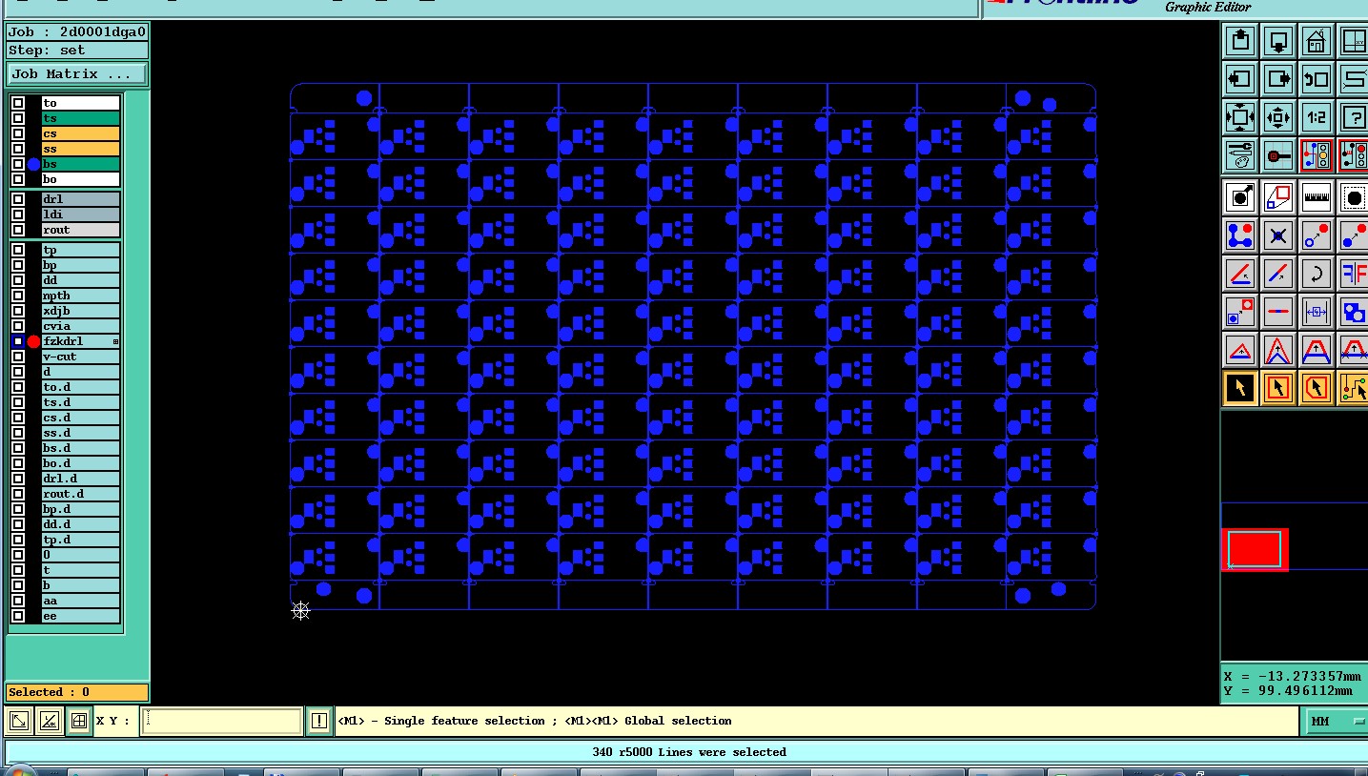Viewport: 1368px width, 776px height.
Task: Select the red-blue diagonal line tool
Action: tap(1278, 274)
